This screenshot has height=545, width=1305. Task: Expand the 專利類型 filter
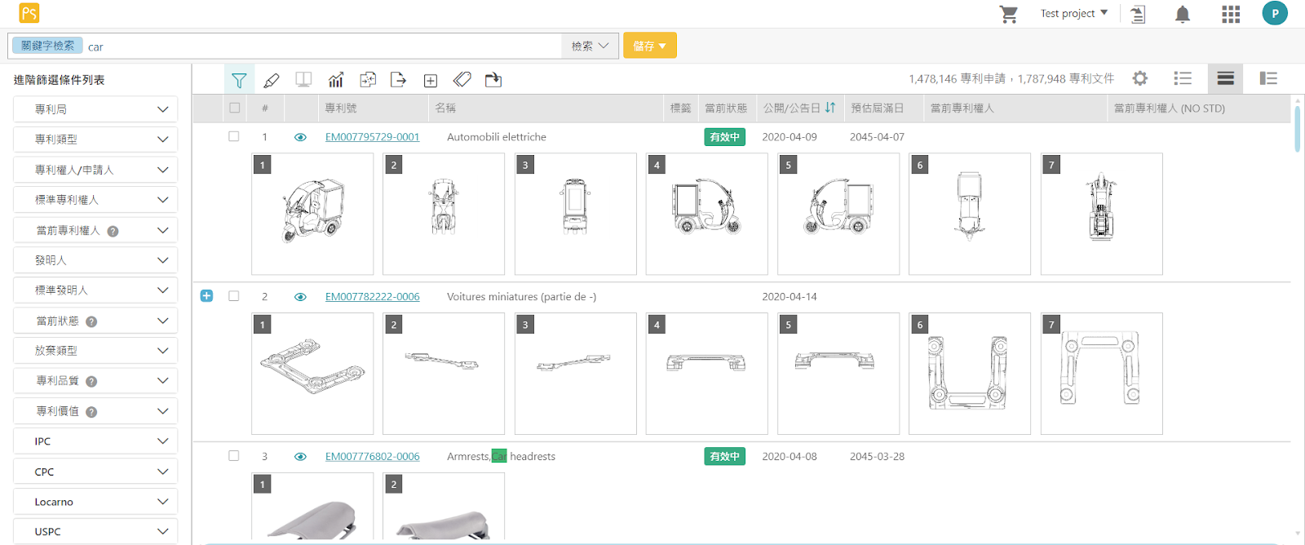(95, 140)
